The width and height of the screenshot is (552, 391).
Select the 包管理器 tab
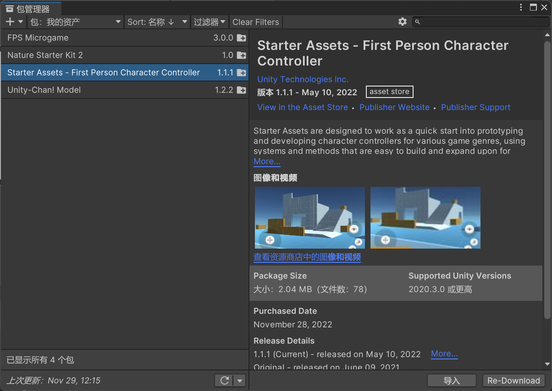coord(31,8)
